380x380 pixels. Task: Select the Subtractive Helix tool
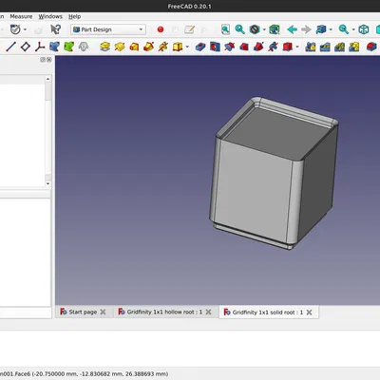point(273,47)
